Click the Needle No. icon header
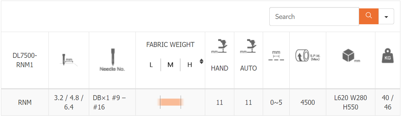The image size is (401, 116). [x=112, y=60]
